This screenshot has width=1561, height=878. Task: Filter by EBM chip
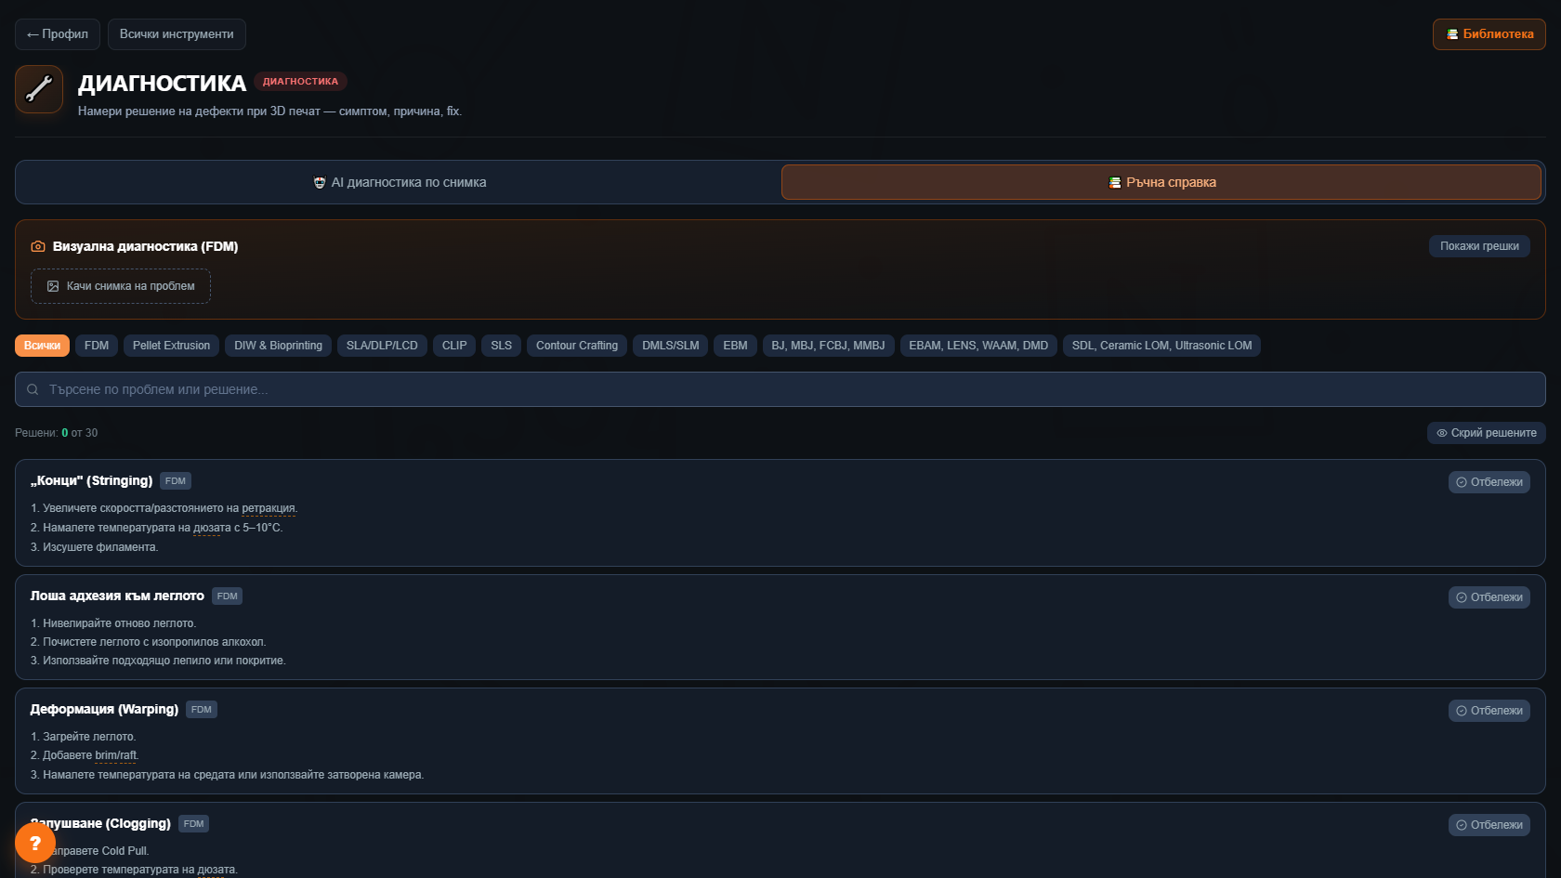point(735,346)
